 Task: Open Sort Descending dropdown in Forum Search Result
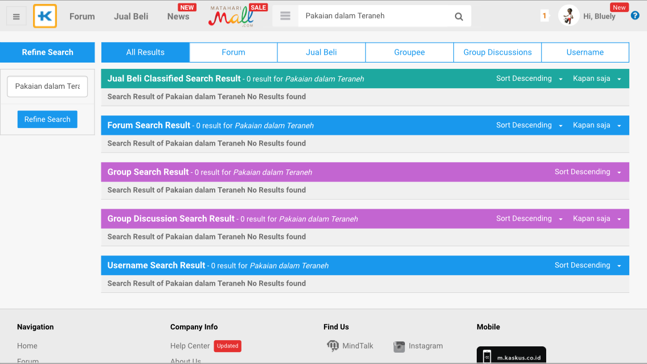coord(530,125)
